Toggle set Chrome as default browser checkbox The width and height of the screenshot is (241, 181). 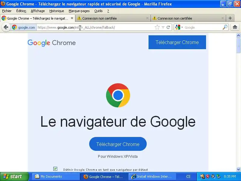55,169
